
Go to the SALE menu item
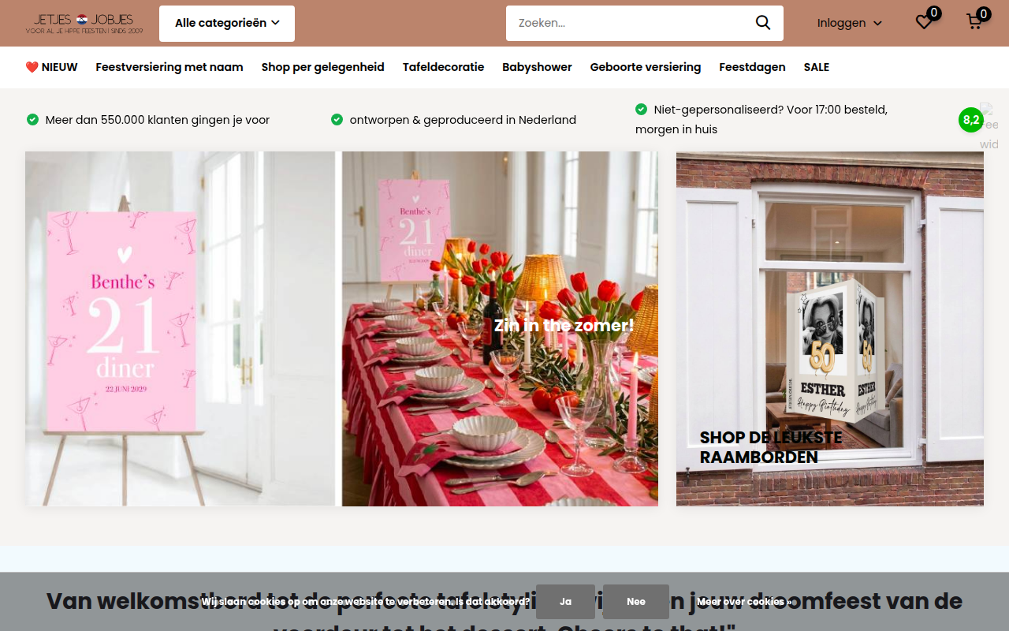pos(817,67)
